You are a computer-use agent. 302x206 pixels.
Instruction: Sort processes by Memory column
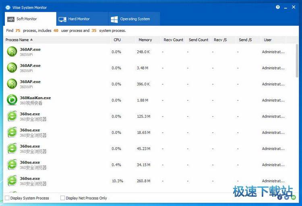[x=145, y=40]
